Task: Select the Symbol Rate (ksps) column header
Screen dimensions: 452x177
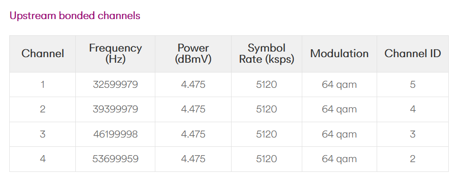Action: point(266,53)
